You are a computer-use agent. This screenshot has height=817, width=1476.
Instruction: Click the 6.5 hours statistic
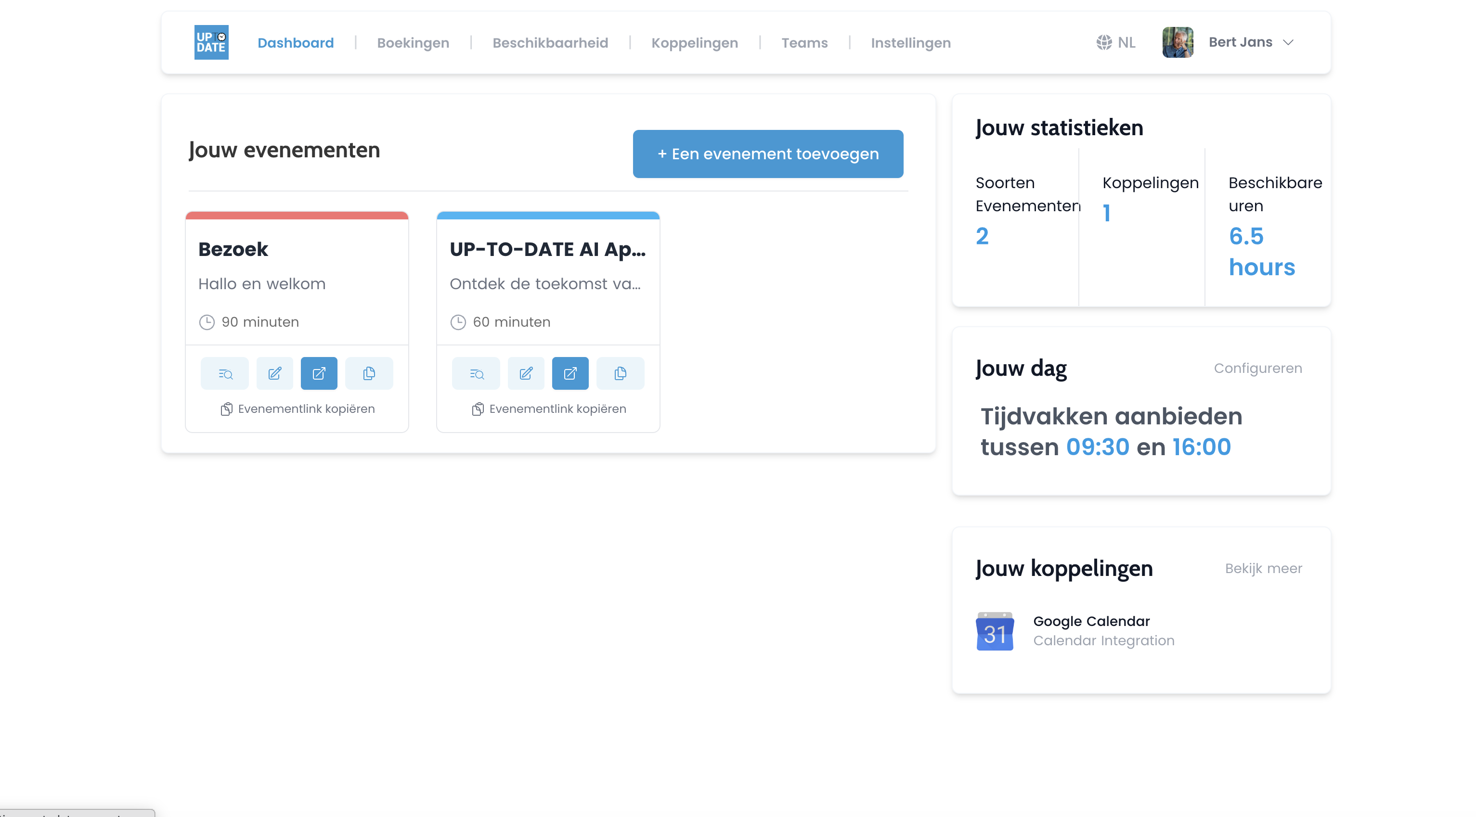(x=1262, y=252)
